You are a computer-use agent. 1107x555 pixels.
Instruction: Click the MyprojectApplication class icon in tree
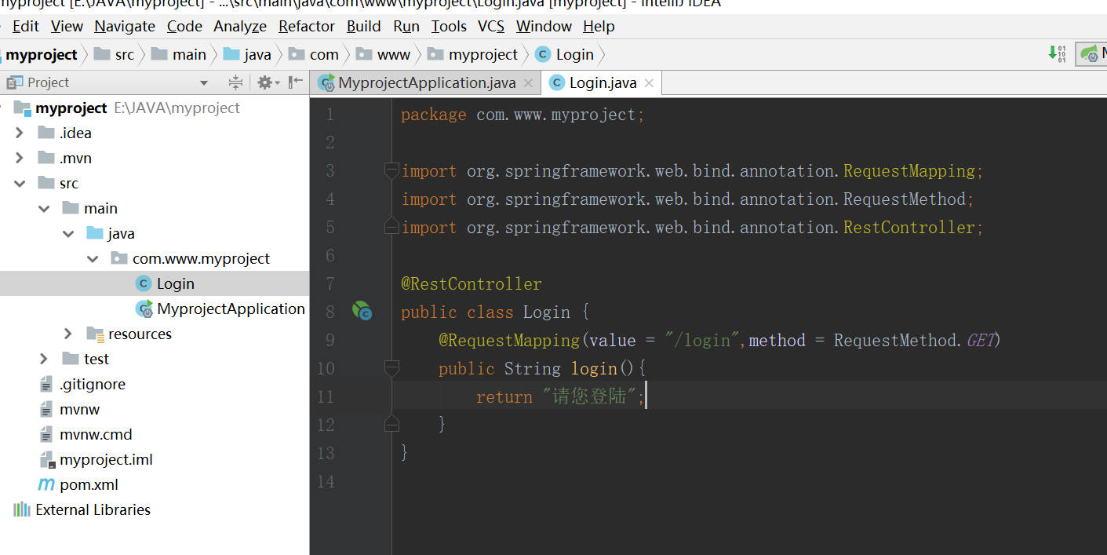click(x=144, y=309)
